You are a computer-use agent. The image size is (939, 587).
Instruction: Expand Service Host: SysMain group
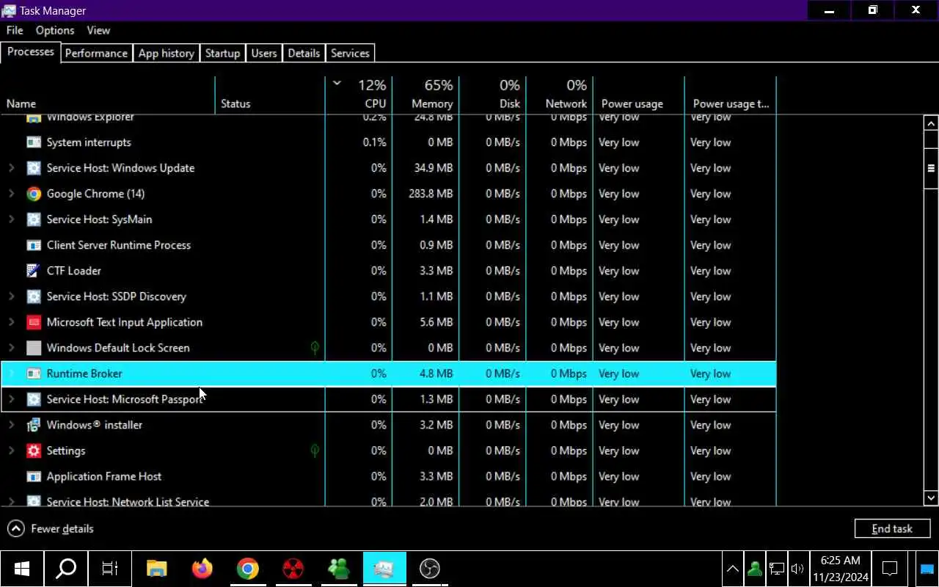[11, 219]
